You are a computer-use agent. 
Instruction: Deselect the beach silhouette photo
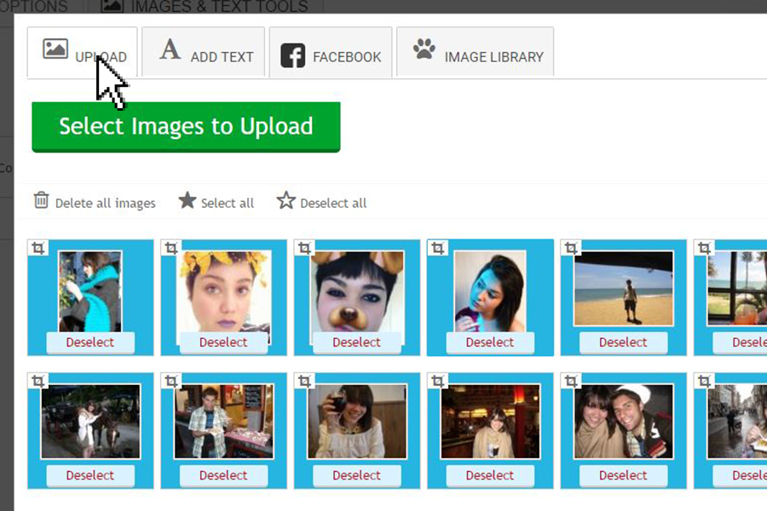coord(623,342)
